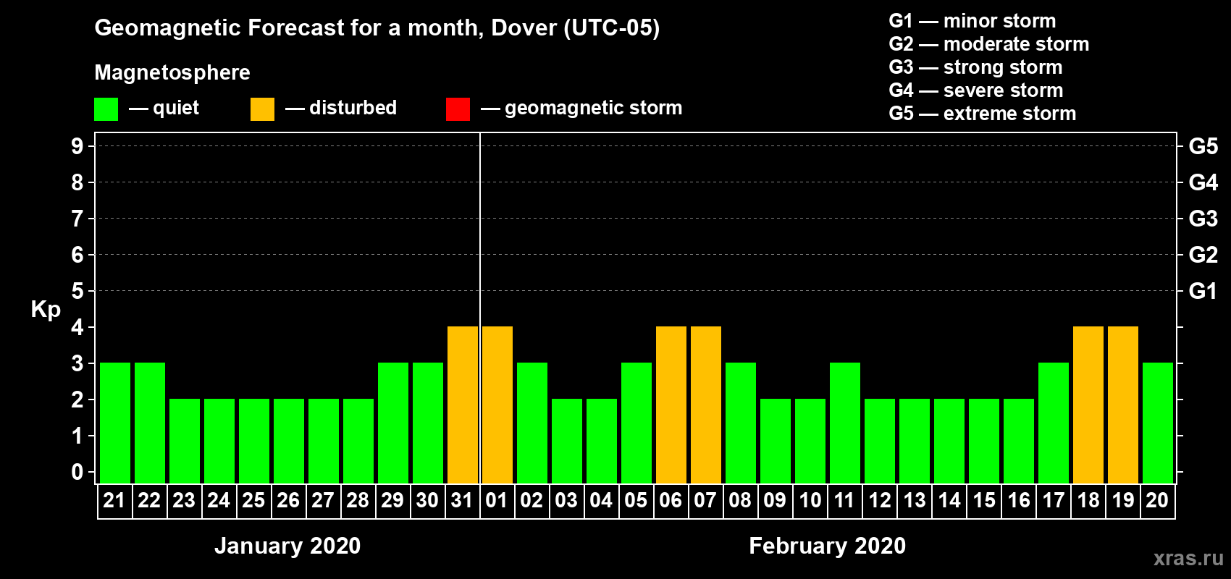Select the February 01 orange bar

(497, 405)
